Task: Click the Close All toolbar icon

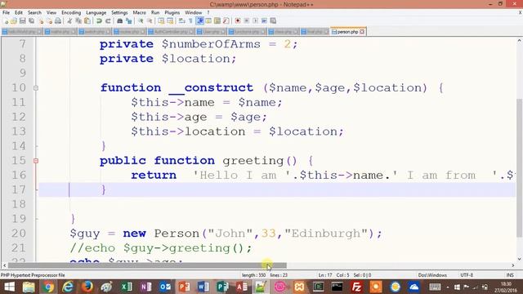Action: (x=49, y=20)
